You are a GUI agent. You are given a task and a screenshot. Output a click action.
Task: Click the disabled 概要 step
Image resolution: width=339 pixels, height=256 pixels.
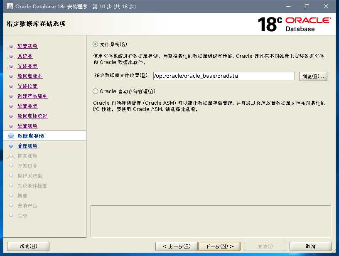[22, 196]
